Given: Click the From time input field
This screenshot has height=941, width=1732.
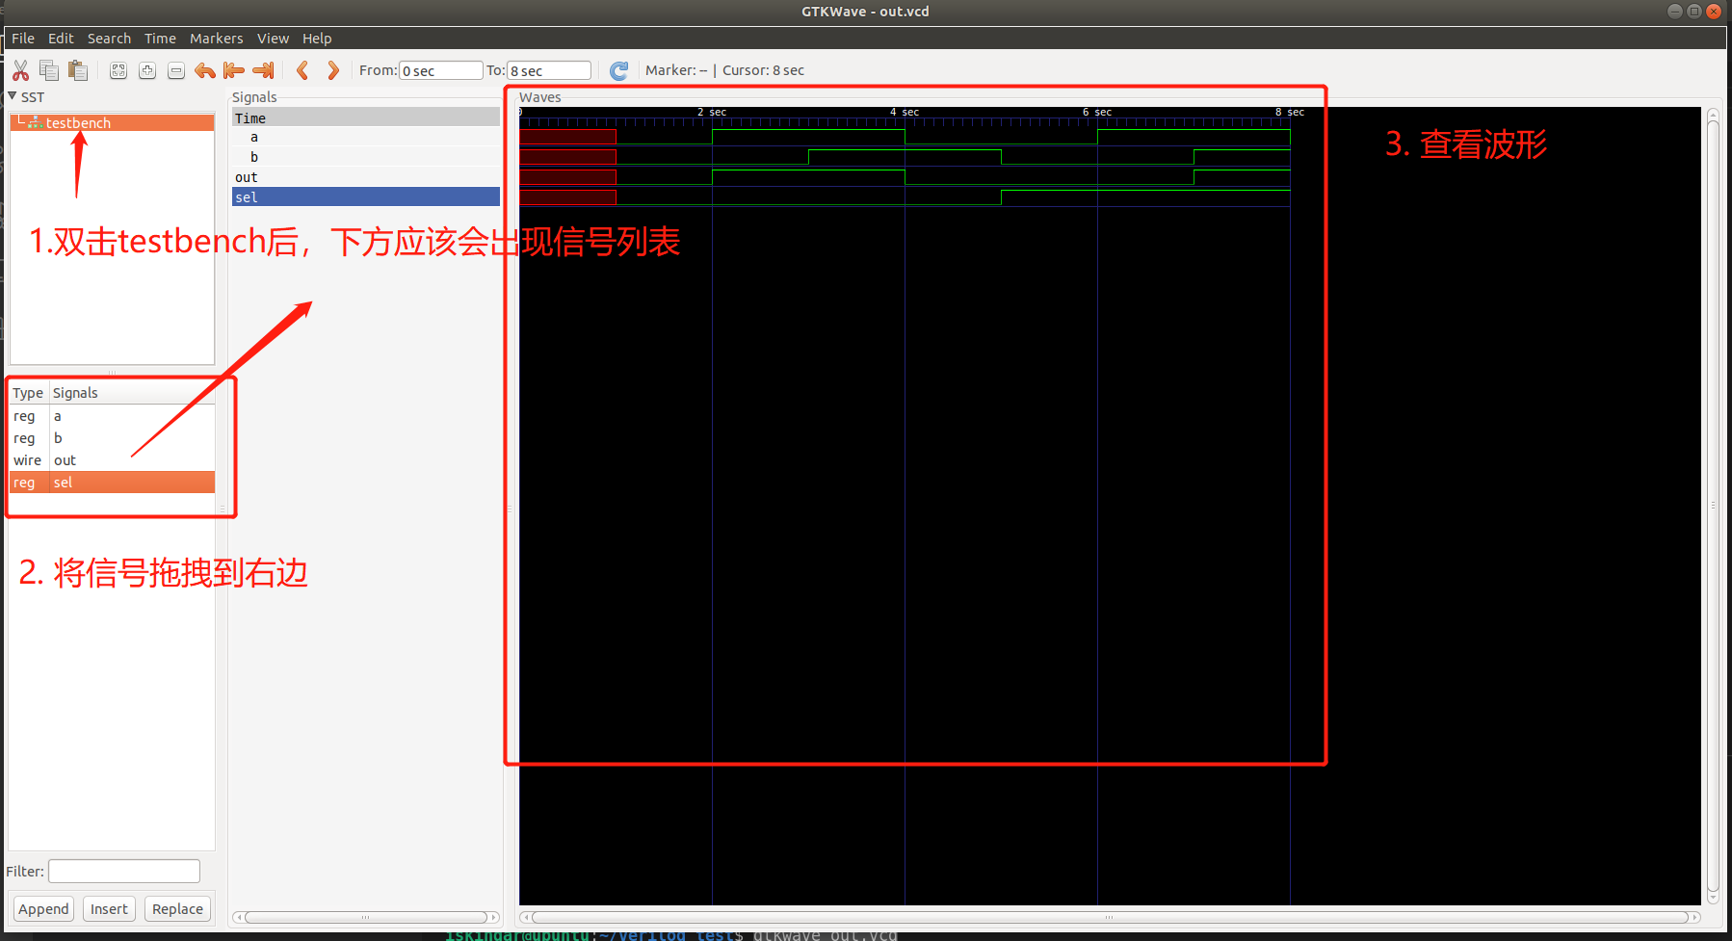Looking at the screenshot, I should click(441, 70).
